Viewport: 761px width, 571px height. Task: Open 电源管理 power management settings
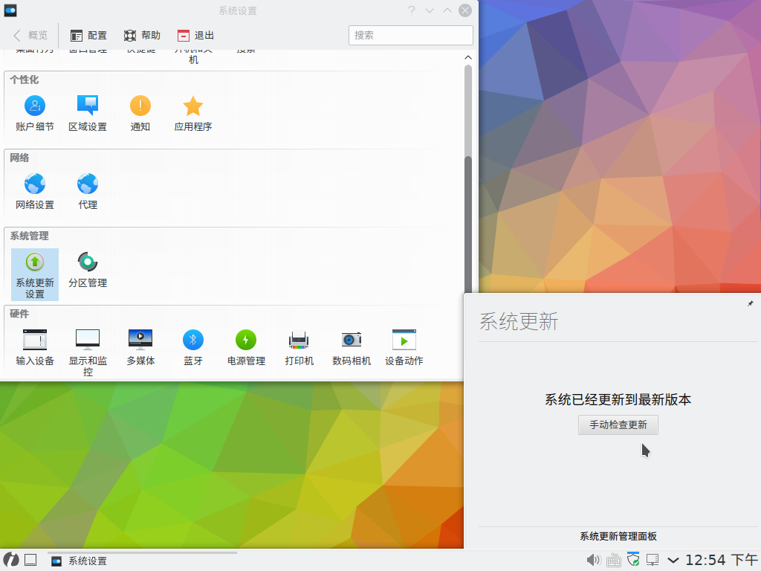pos(246,348)
